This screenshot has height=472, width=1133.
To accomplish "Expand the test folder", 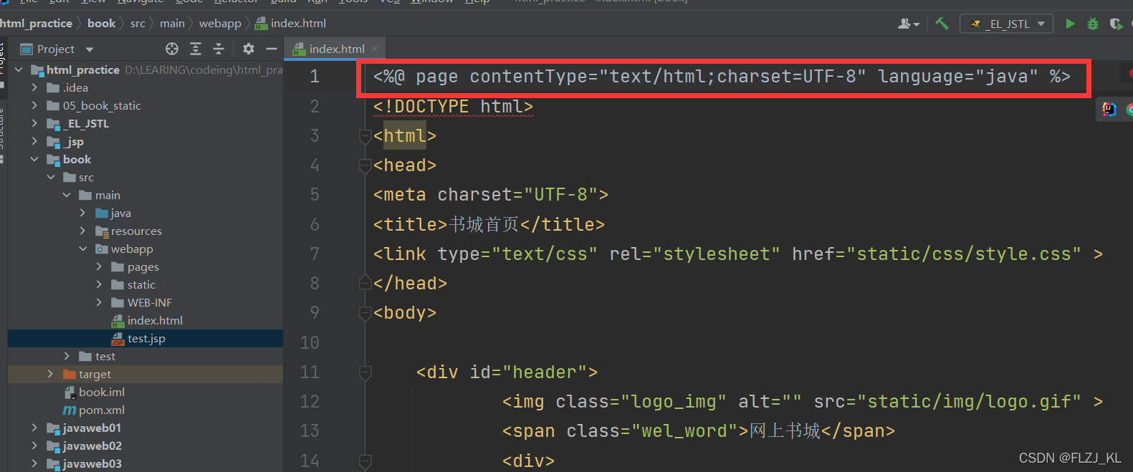I will (x=67, y=356).
